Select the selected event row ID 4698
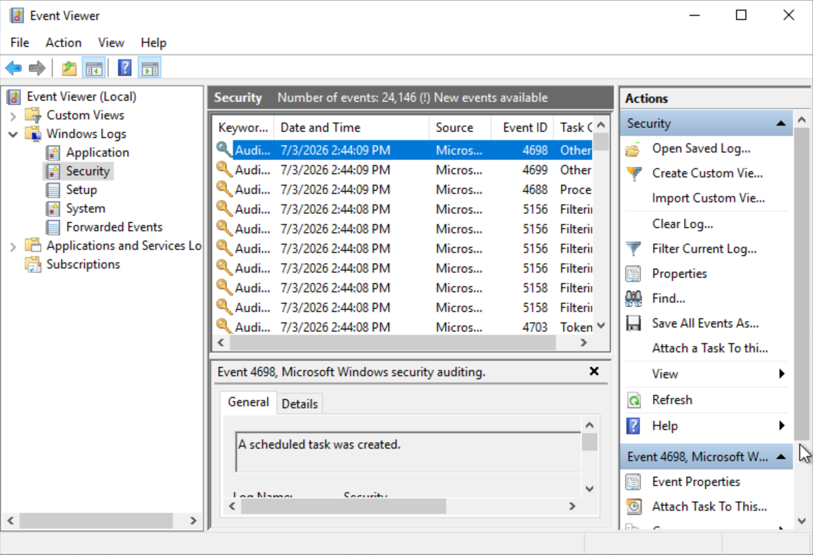This screenshot has width=813, height=555. pos(403,150)
